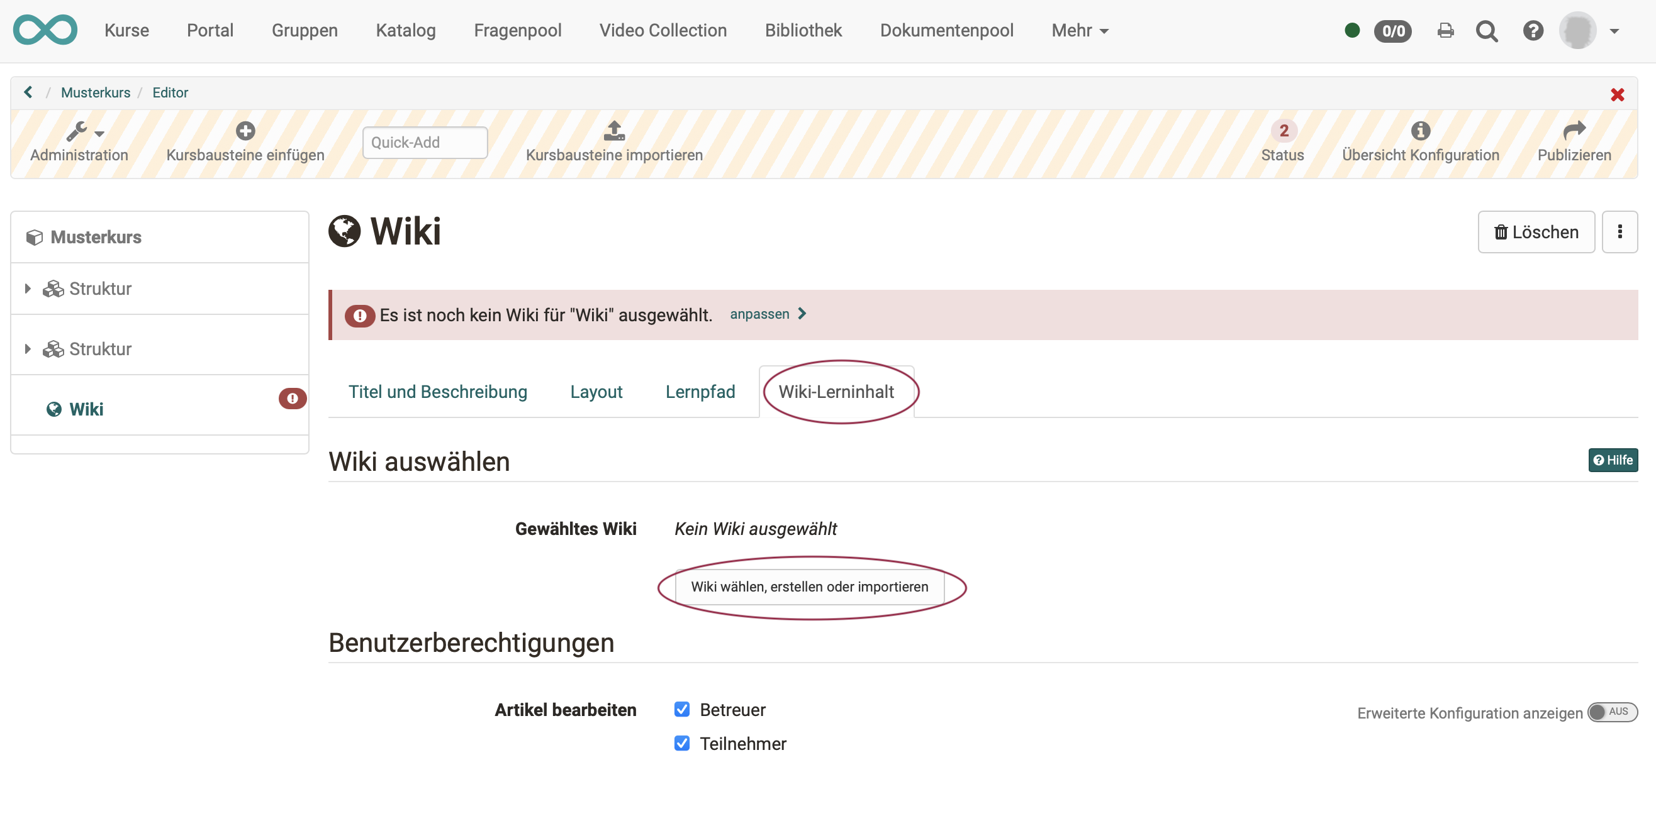The height and width of the screenshot is (821, 1656).
Task: Switch to the Lernpfad tab
Action: [700, 391]
